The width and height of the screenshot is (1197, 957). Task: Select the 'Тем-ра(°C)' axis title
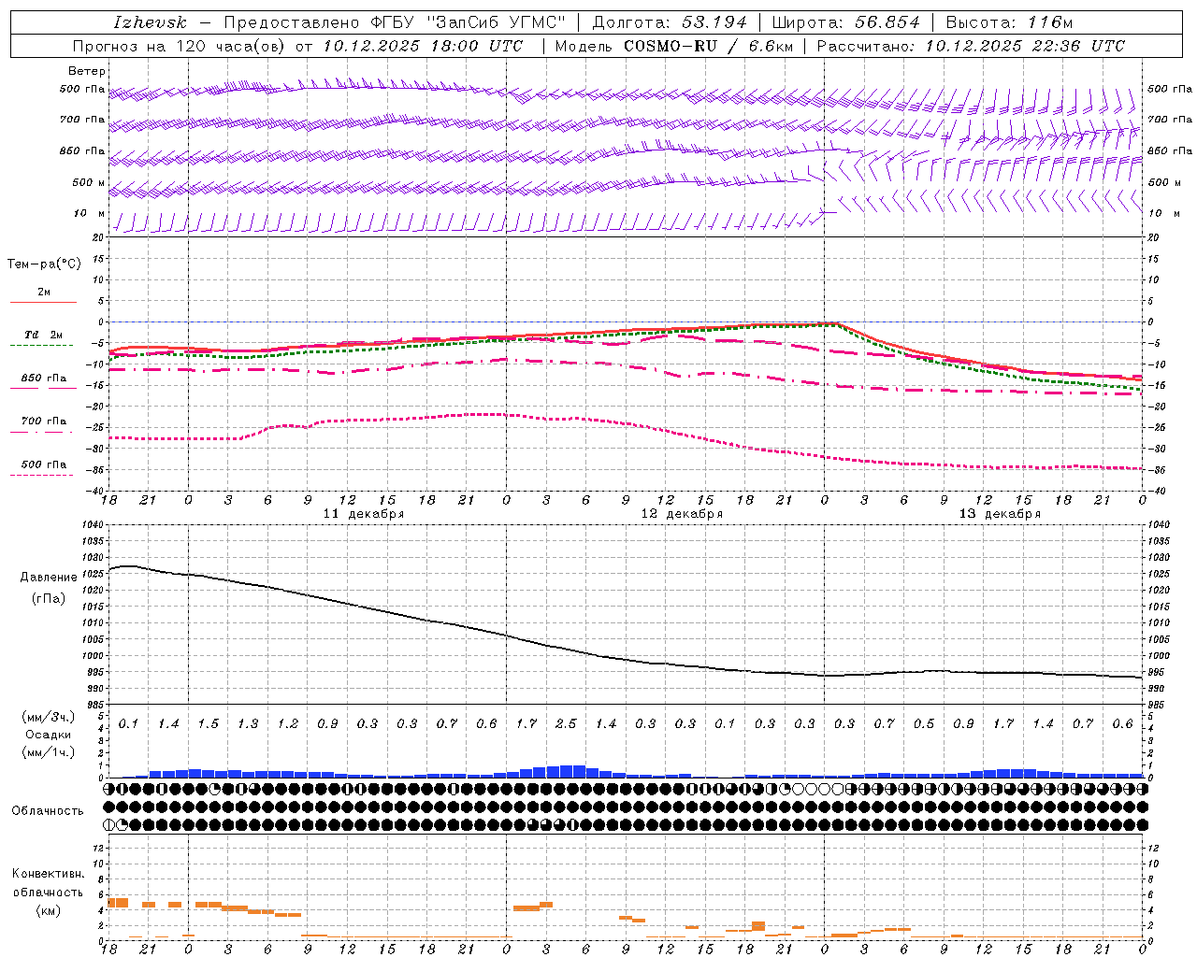click(x=44, y=264)
